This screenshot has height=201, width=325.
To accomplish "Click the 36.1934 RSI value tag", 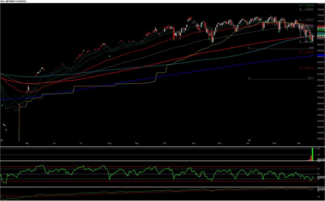I will tap(321, 177).
